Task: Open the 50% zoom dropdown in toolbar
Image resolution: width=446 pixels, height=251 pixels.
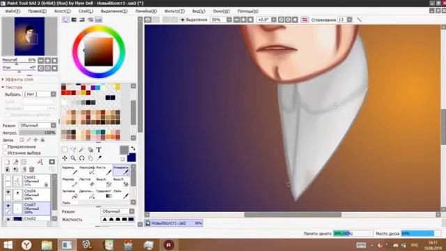Action: pos(229,20)
